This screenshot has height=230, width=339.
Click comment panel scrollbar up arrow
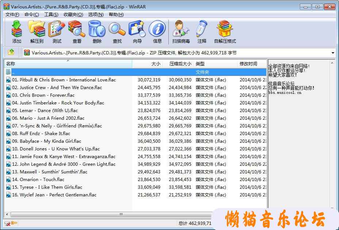click(x=332, y=63)
